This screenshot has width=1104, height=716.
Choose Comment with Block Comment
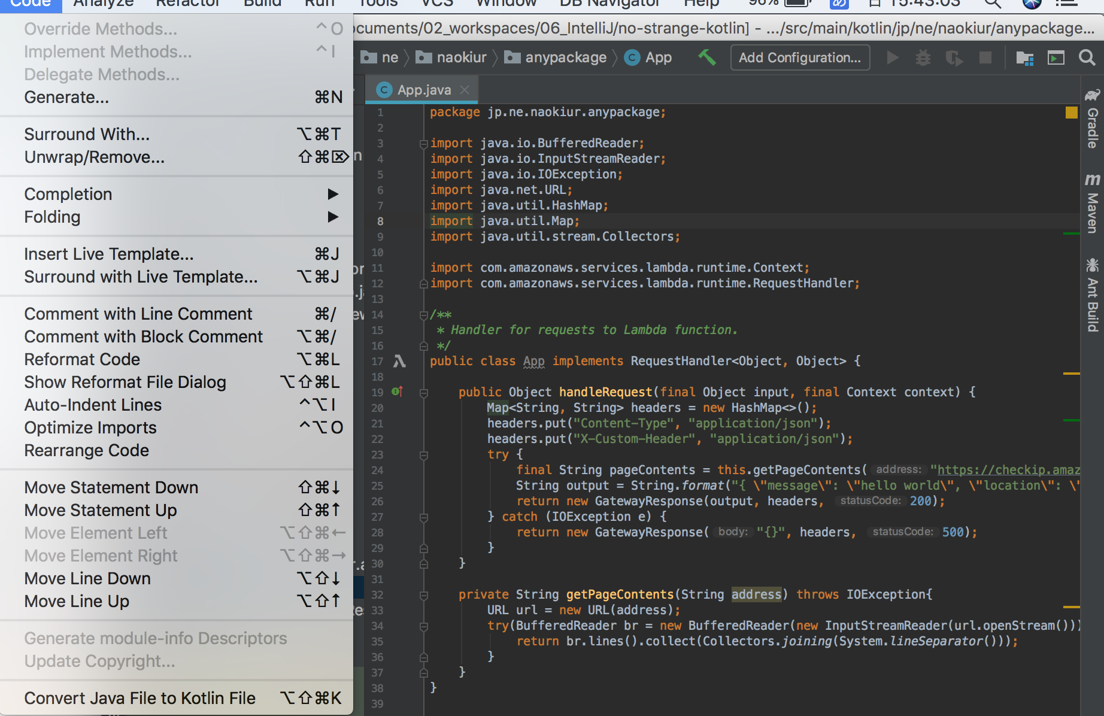point(177,336)
